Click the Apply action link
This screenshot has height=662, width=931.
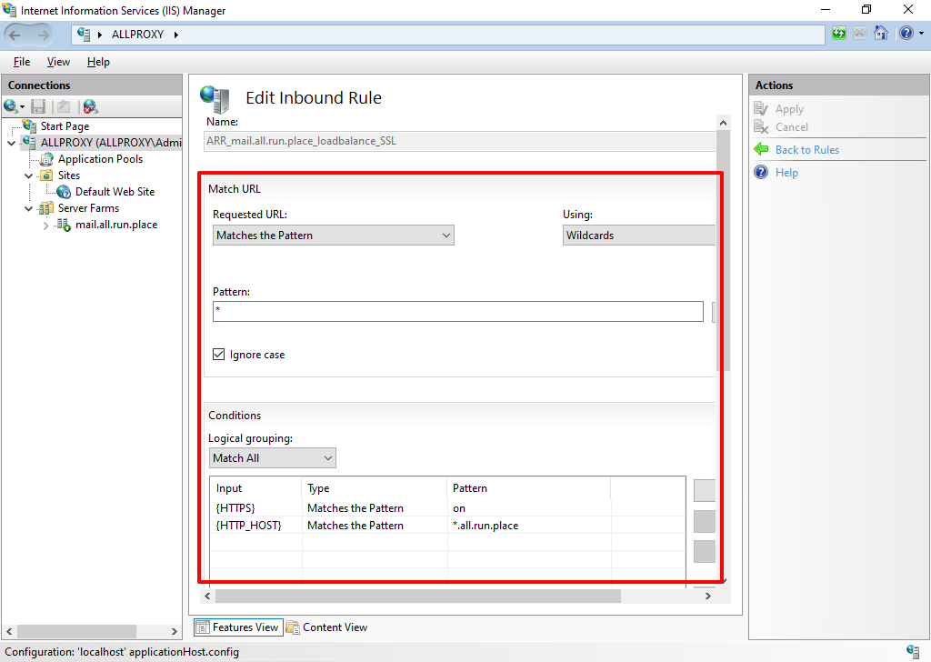789,109
